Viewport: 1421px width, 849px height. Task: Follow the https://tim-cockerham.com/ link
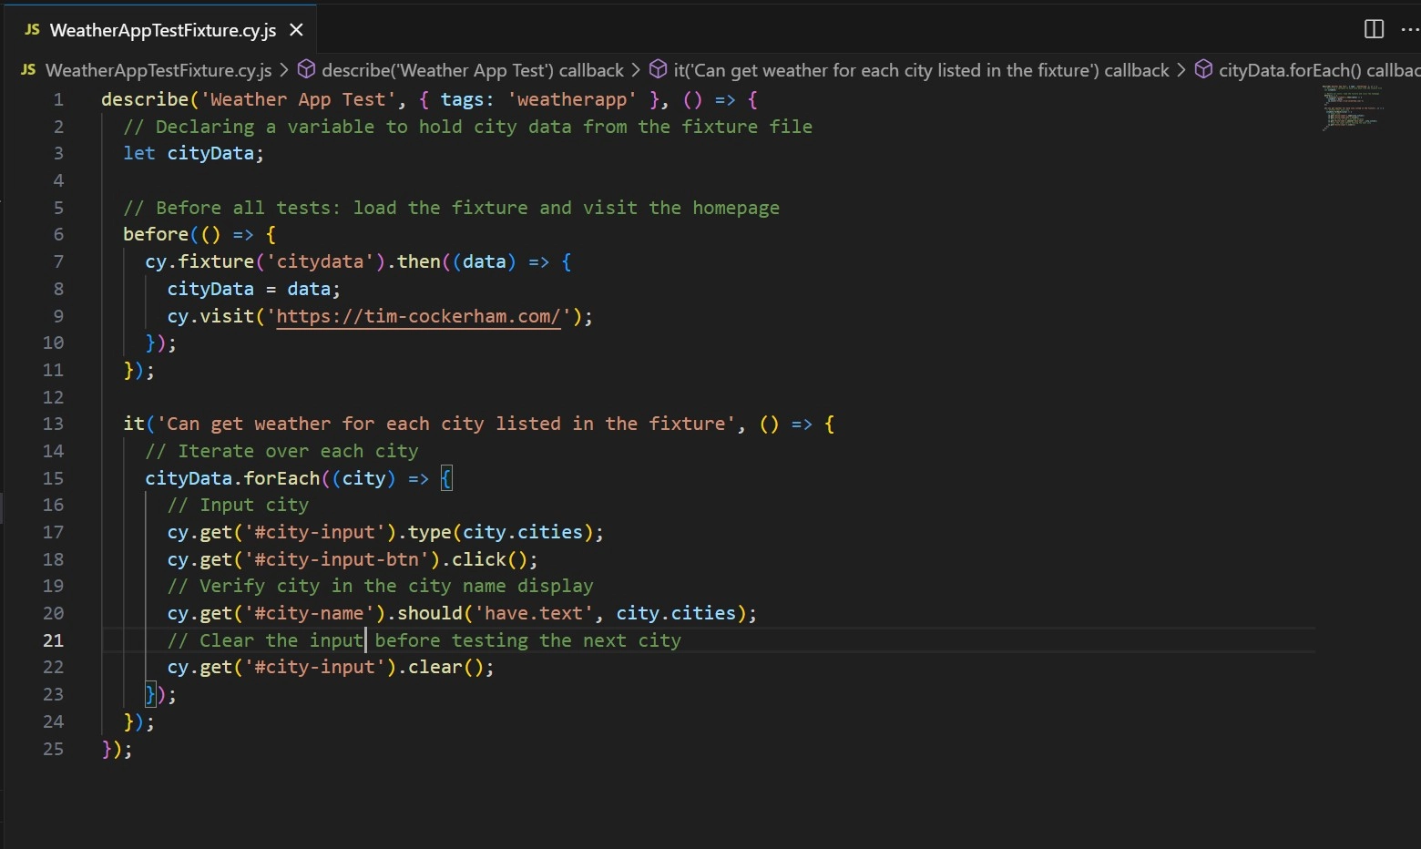pyautogui.click(x=418, y=316)
